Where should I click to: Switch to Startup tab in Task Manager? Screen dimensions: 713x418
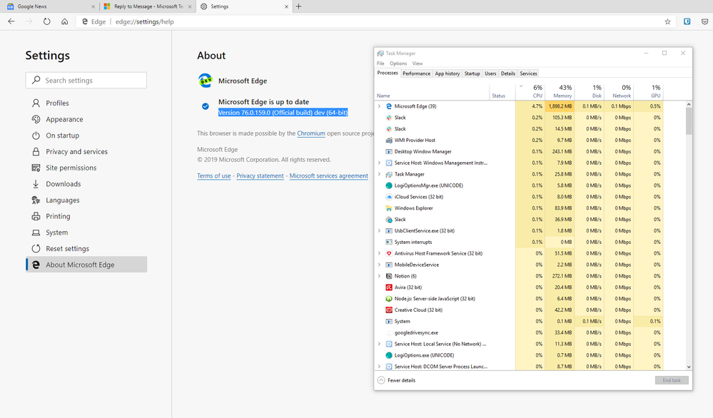(x=472, y=73)
